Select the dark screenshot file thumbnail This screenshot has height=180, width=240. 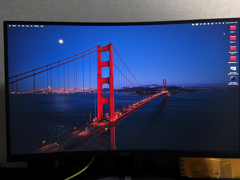point(233,78)
